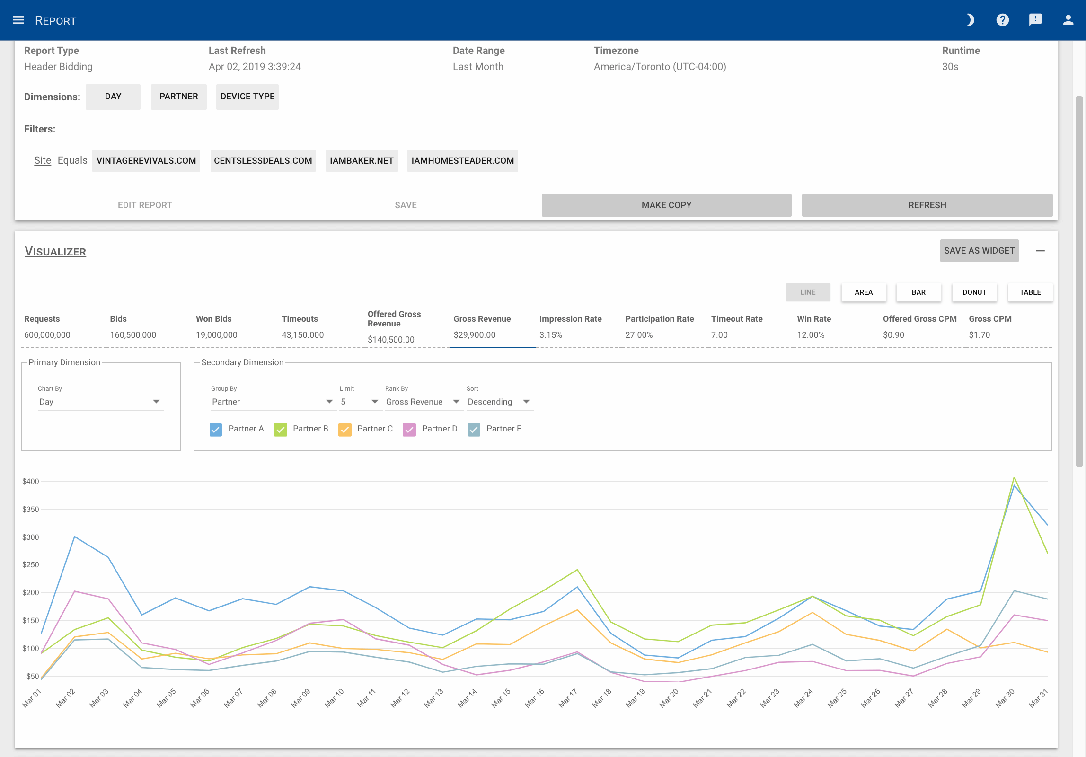Toggle the Partner A checkbox
1086x757 pixels.
216,430
